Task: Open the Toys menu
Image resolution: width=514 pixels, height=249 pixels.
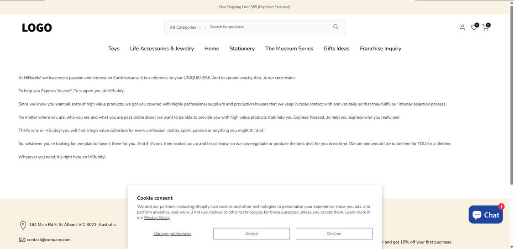Action: click(x=114, y=48)
